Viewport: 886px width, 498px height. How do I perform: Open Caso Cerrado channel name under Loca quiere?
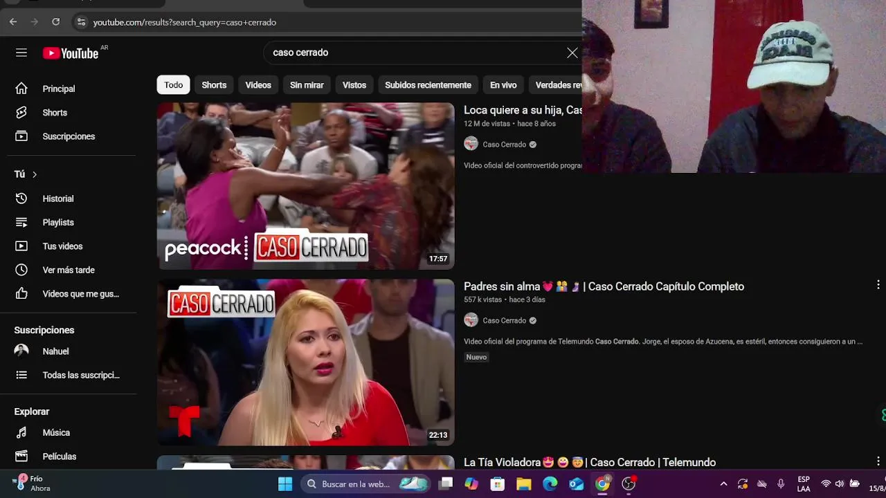tap(505, 145)
